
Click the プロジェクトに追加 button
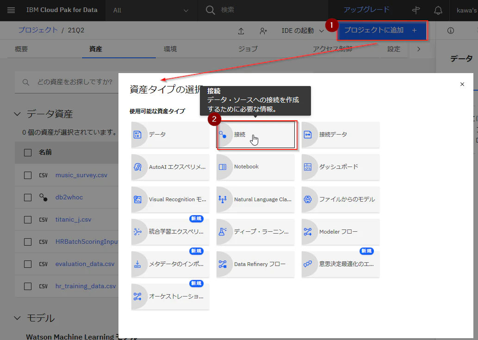point(382,31)
